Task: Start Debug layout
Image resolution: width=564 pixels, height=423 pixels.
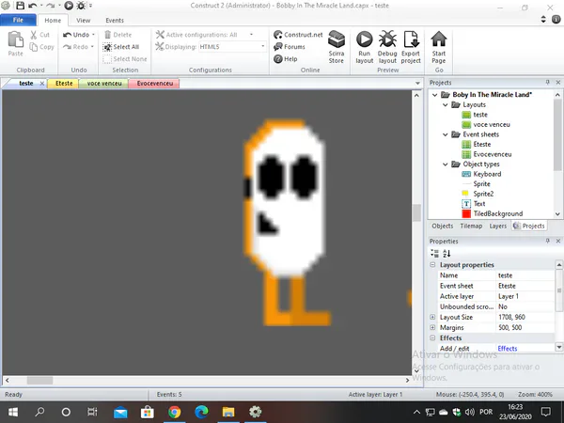Action: 387,47
